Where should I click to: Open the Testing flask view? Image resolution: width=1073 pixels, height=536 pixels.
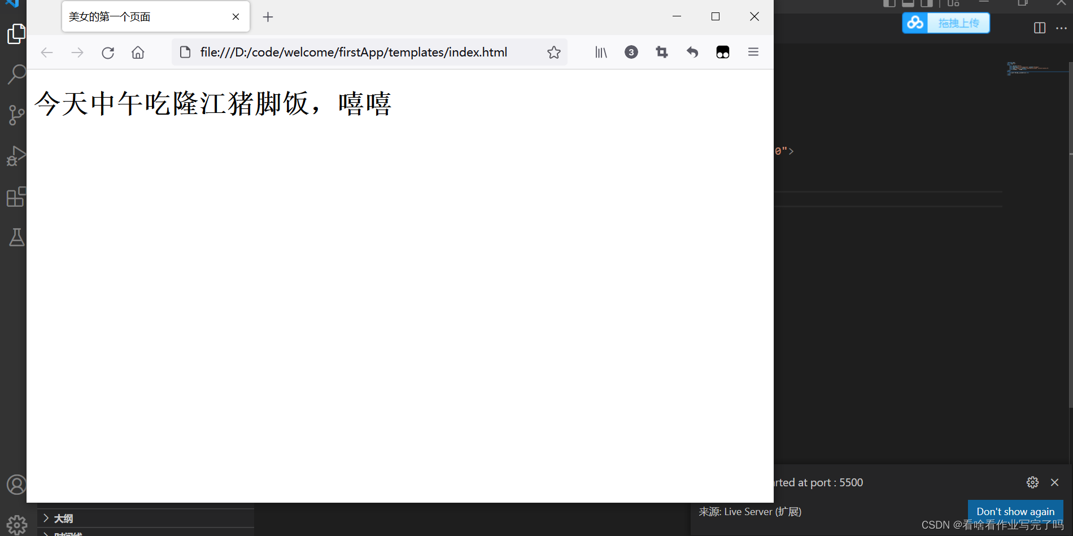coord(16,237)
